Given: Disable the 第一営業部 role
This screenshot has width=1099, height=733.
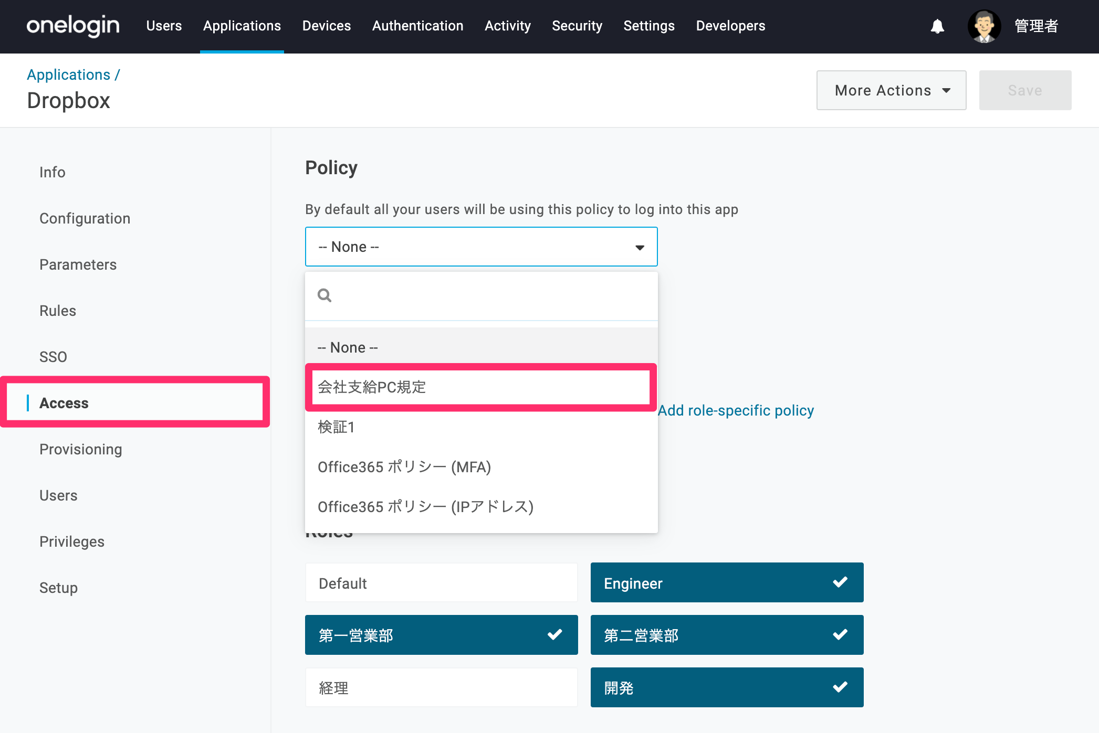Looking at the screenshot, I should pos(441,635).
